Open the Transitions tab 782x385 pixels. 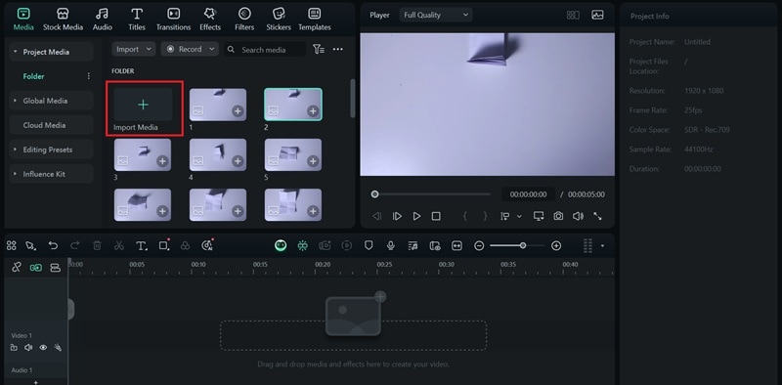(173, 20)
